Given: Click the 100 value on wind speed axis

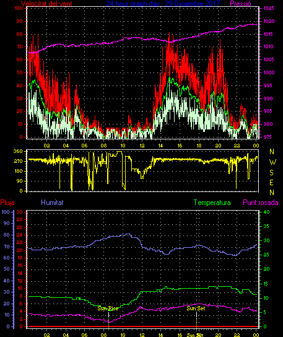Looking at the screenshot, I should (19, 8).
